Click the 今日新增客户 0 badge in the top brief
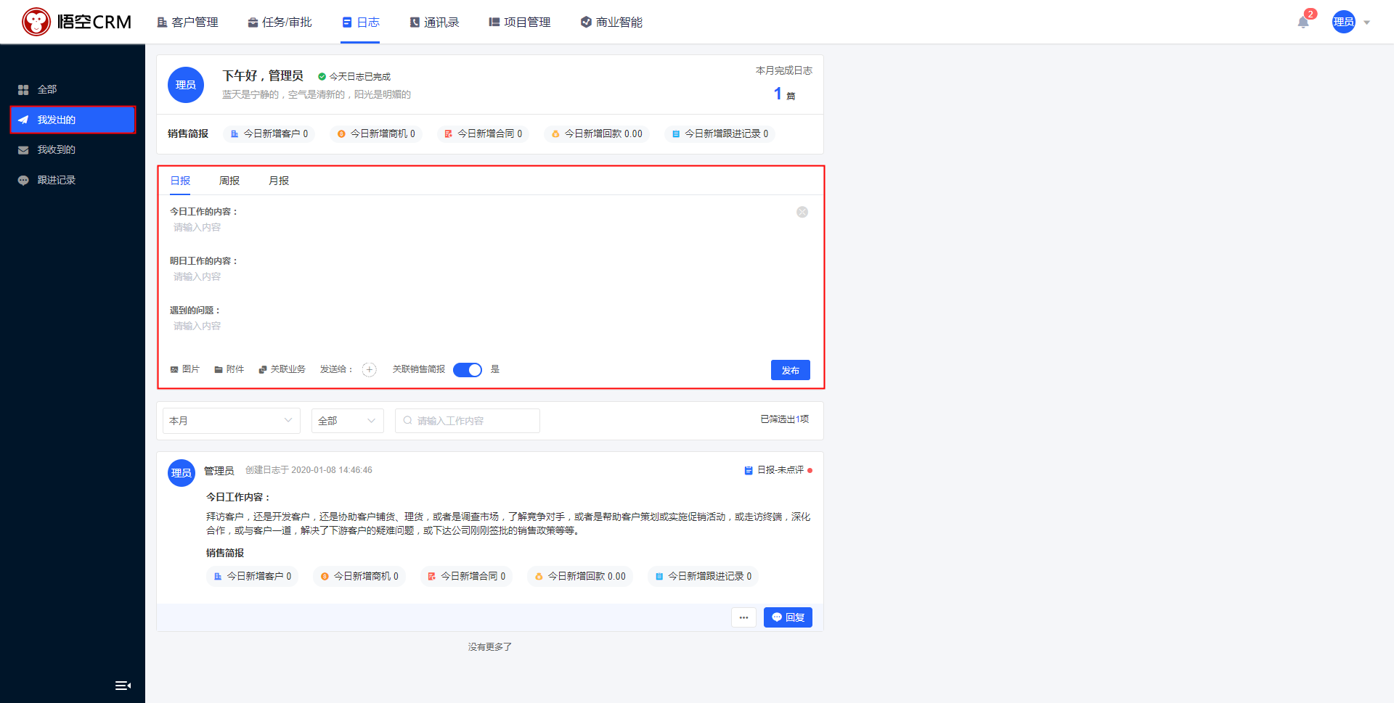Viewport: 1394px width, 703px height. pos(269,134)
